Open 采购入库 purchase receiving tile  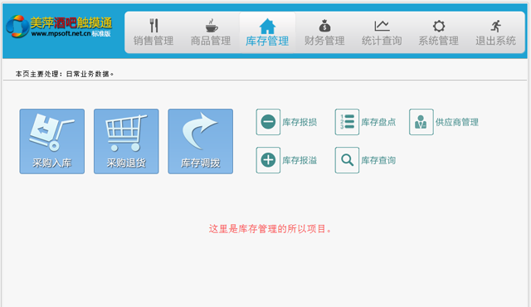point(51,141)
